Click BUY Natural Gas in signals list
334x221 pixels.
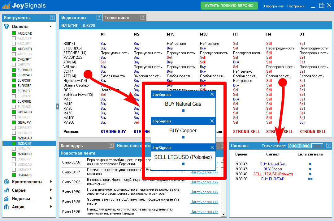pos(273,164)
